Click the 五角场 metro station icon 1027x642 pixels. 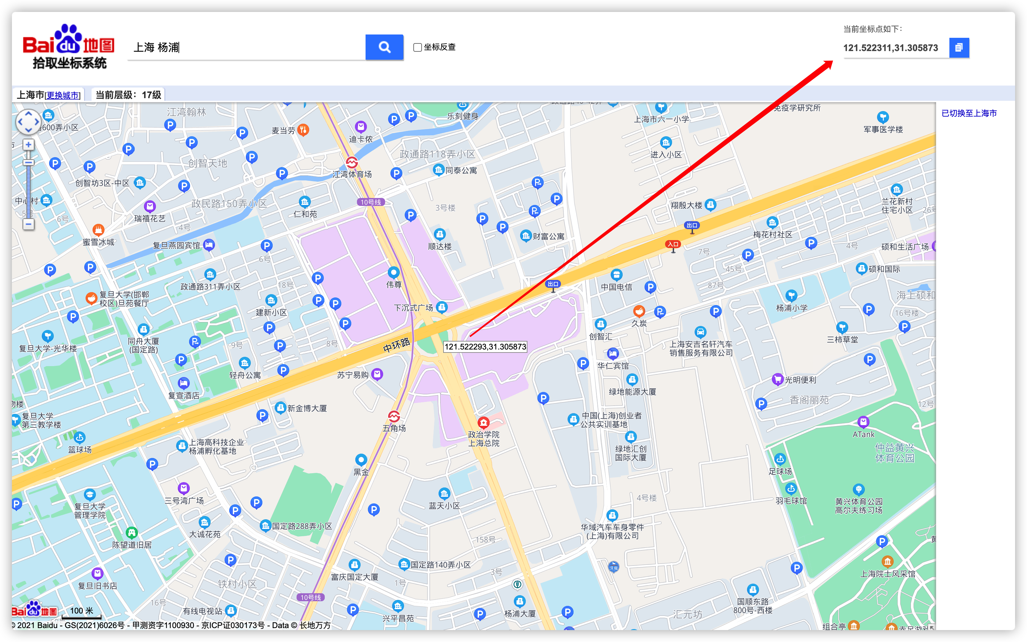394,416
